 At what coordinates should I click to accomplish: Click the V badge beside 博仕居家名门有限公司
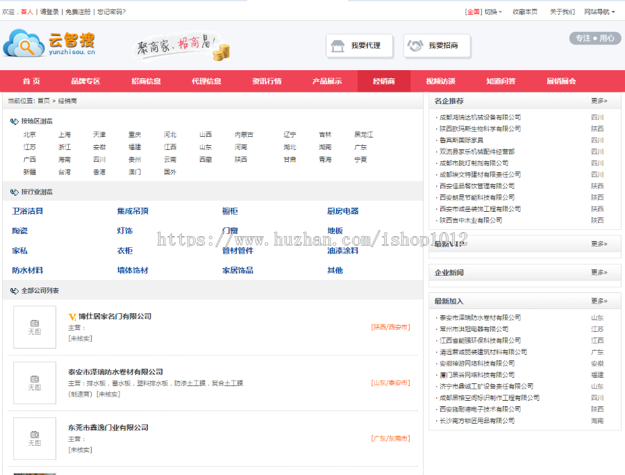pos(72,317)
